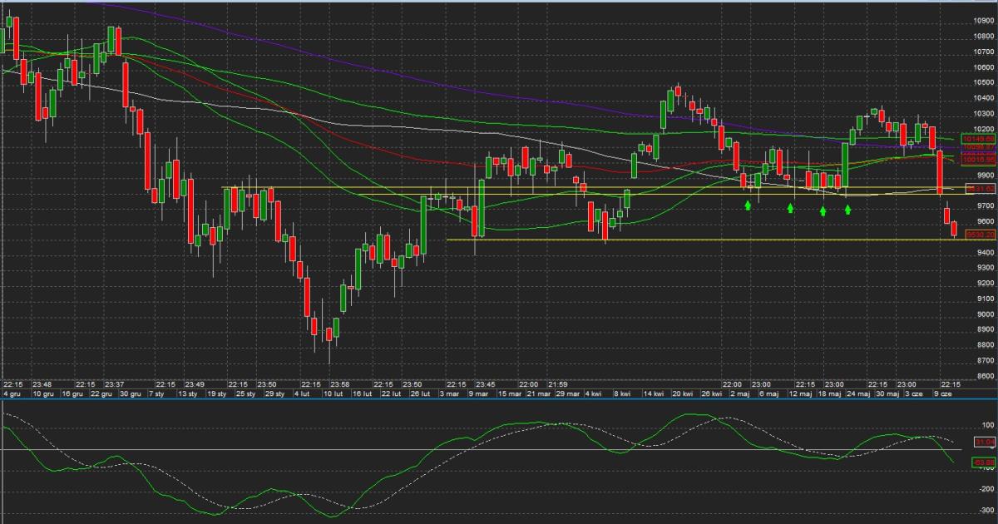998x524 pixels.
Task: Click the 14 kwi date on the time axis
Action: click(653, 393)
